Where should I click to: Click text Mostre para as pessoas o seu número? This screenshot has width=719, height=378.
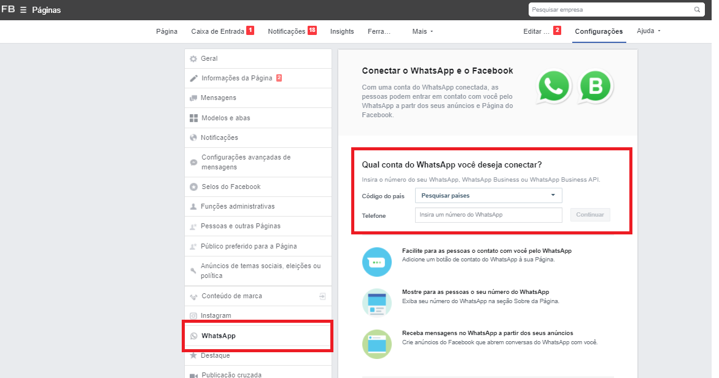tap(475, 292)
